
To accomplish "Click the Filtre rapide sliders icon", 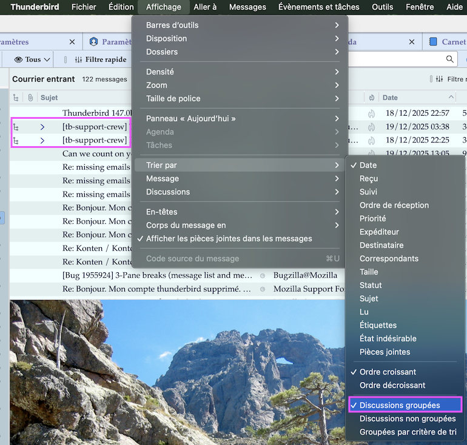I will coord(78,59).
